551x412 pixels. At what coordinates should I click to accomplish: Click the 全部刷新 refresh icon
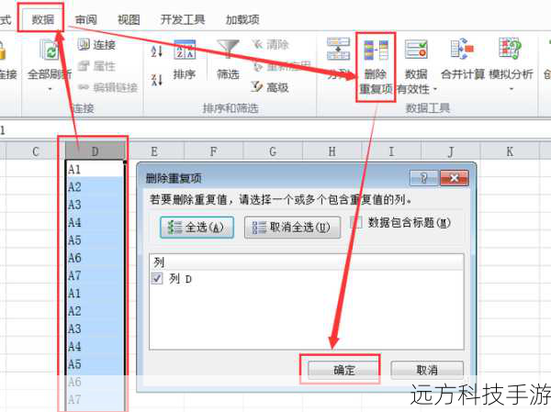(50, 50)
